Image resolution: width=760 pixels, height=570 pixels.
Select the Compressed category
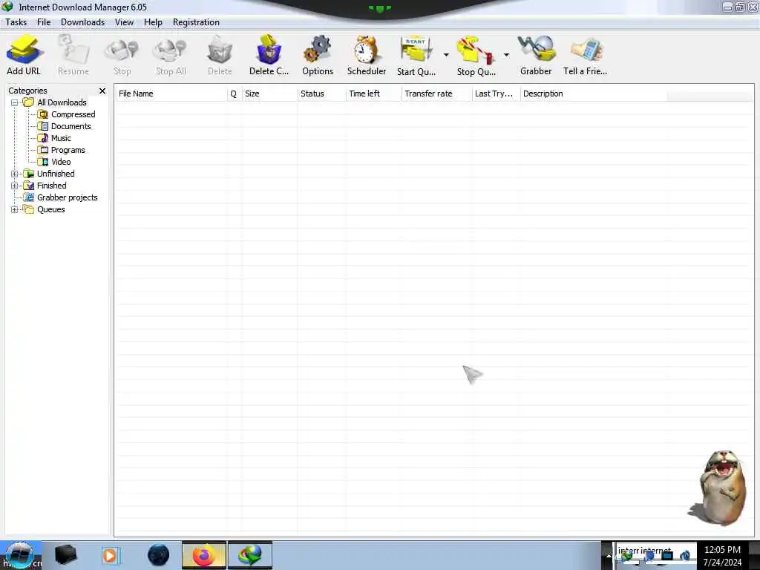tap(73, 114)
